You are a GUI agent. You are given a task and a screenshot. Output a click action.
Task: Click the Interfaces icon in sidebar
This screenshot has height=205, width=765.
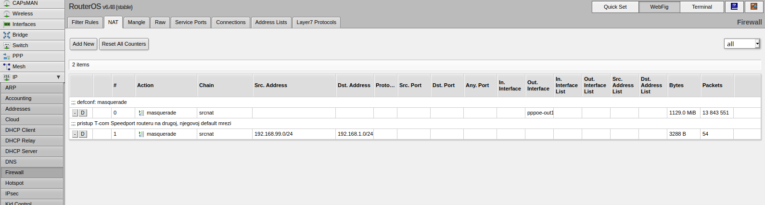(7, 25)
